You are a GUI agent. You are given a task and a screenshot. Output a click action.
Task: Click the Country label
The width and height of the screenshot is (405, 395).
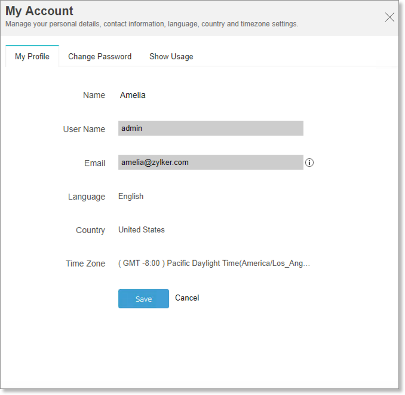click(x=90, y=230)
